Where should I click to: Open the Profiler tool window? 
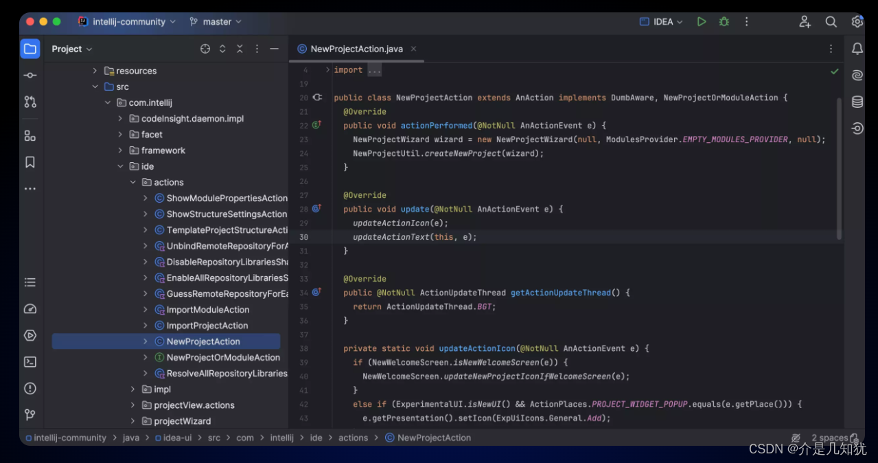30,309
